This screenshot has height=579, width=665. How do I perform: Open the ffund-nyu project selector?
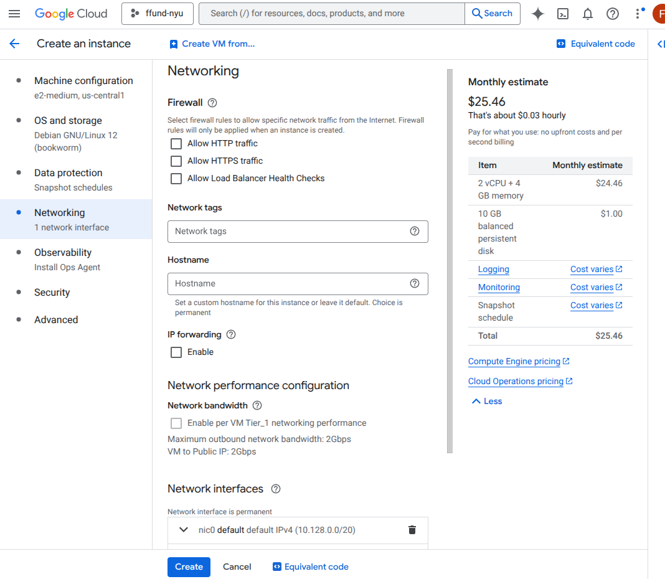[x=158, y=14]
